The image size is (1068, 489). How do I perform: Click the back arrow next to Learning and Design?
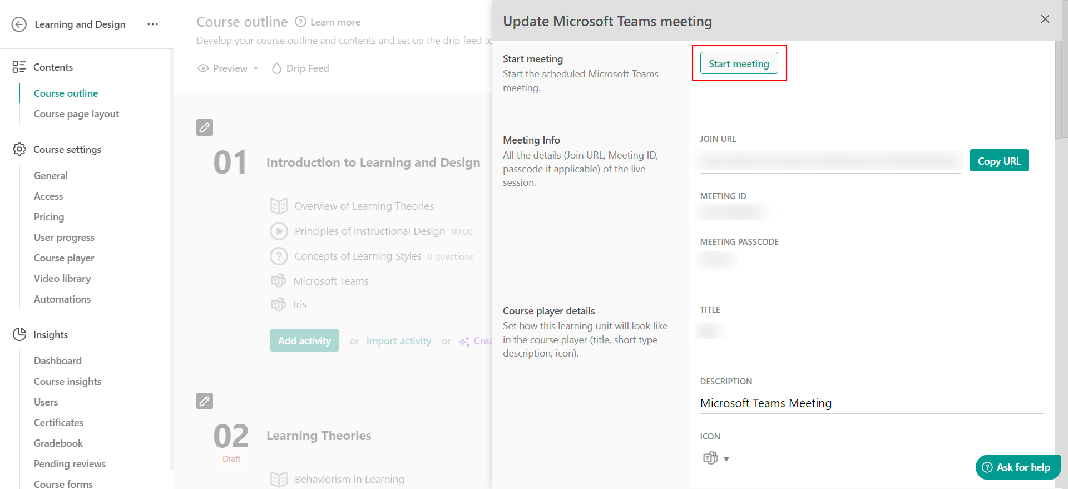pos(19,24)
